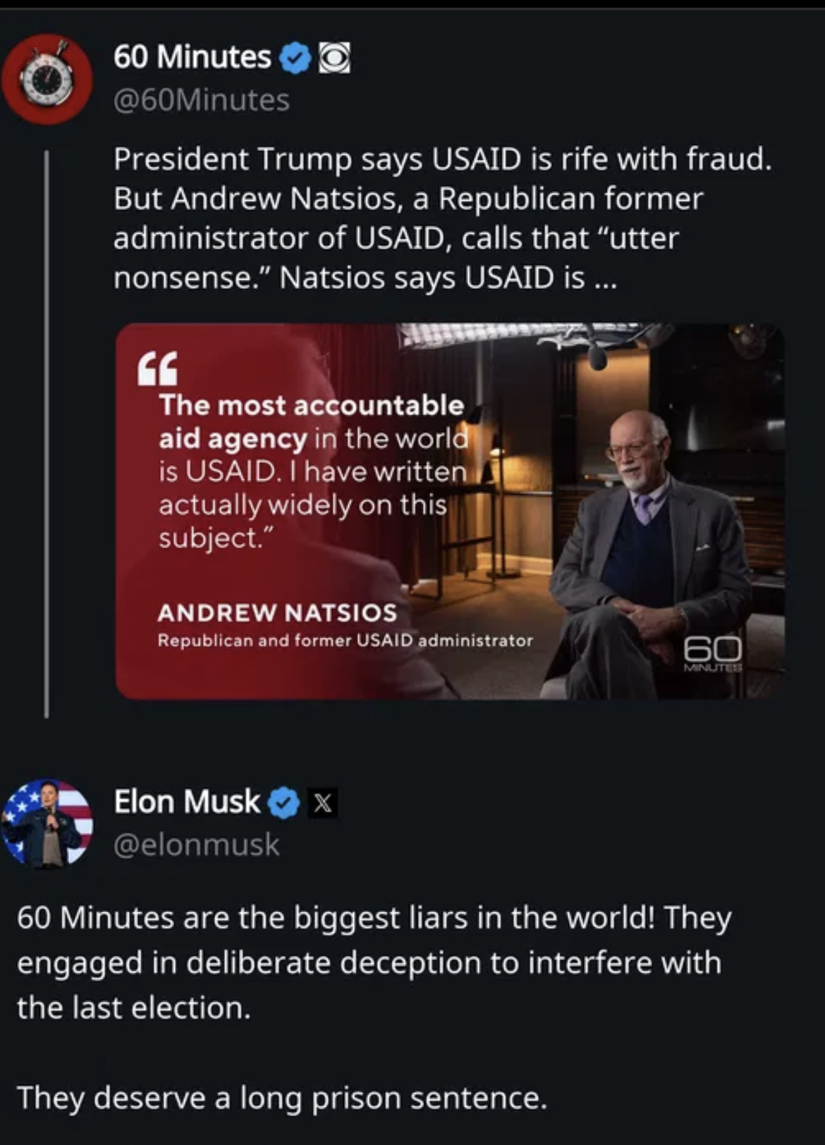Expand the truncated tweet at the ellipsis
The image size is (825, 1145).
[x=604, y=279]
